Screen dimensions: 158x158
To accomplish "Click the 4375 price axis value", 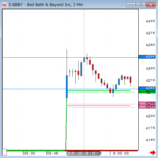I will [x=150, y=33].
